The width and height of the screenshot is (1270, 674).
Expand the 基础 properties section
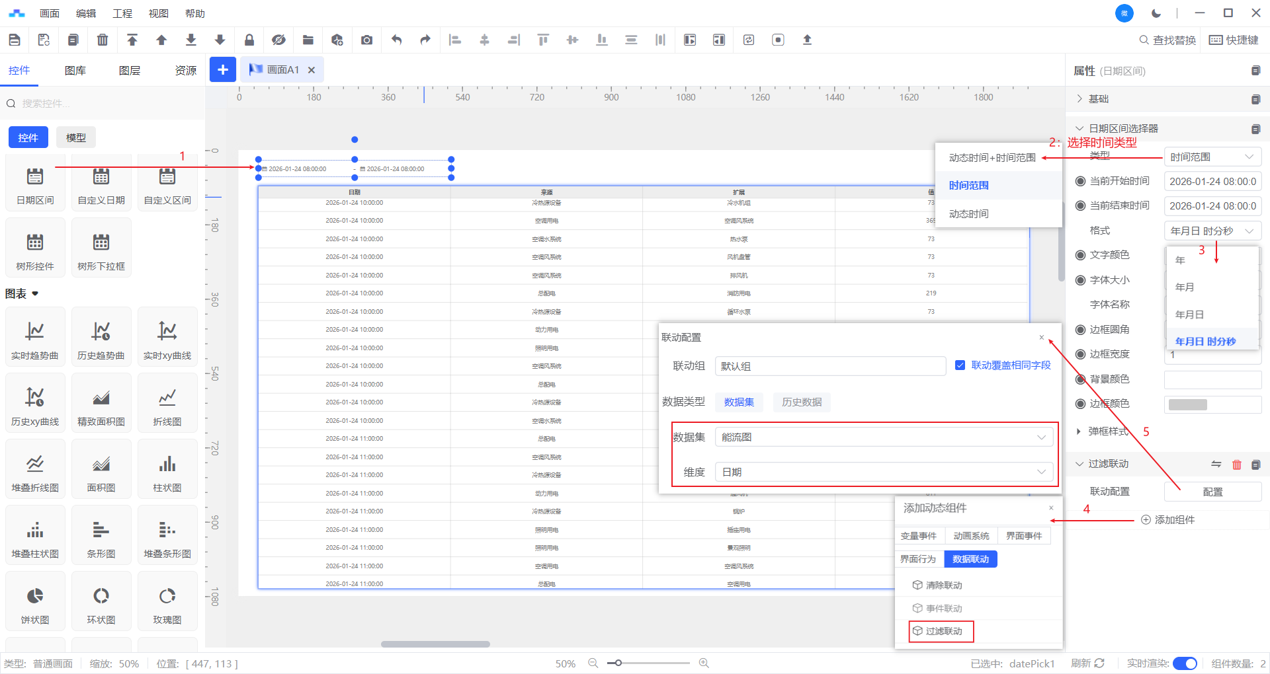coord(1098,99)
